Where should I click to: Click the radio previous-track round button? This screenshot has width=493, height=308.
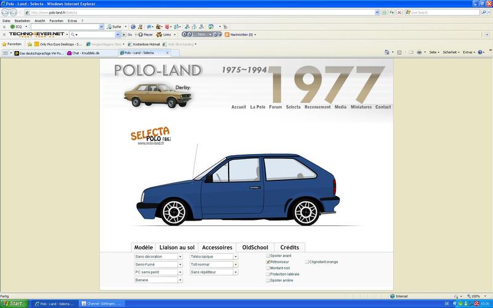click(184, 34)
